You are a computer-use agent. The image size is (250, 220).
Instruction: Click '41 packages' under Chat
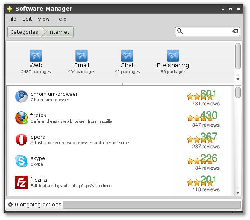coord(127,72)
